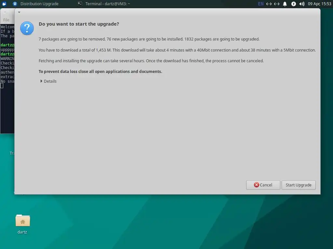333x249 pixels.
Task: Click the second network connection icon
Action: [x=277, y=4]
